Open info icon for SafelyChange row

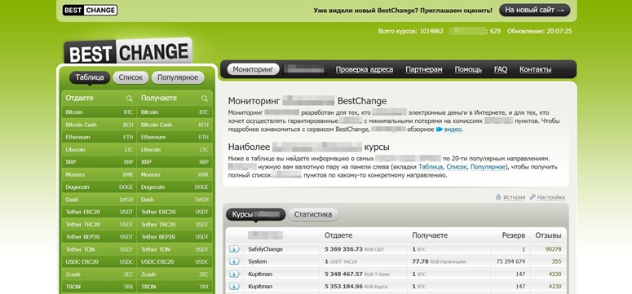click(235, 249)
